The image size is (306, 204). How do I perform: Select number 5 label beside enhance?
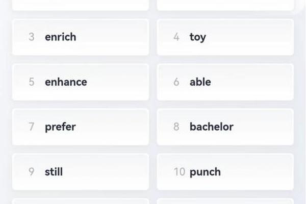coord(32,82)
